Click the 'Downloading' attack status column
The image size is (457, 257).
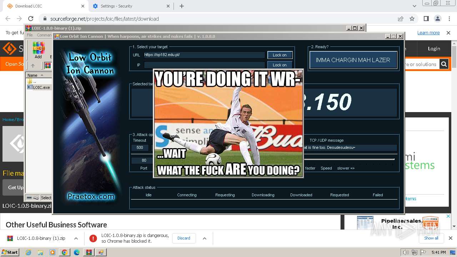coord(263,195)
